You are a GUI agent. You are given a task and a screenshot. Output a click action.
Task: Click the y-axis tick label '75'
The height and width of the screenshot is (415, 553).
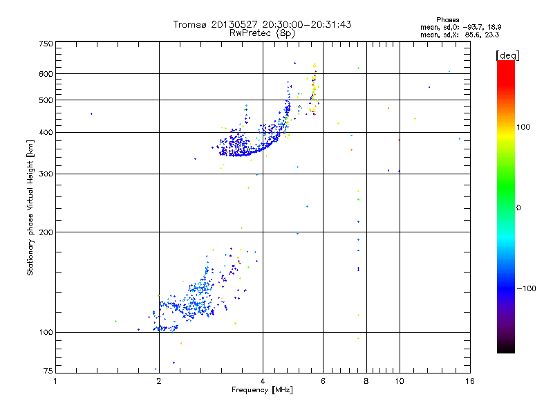click(x=48, y=371)
